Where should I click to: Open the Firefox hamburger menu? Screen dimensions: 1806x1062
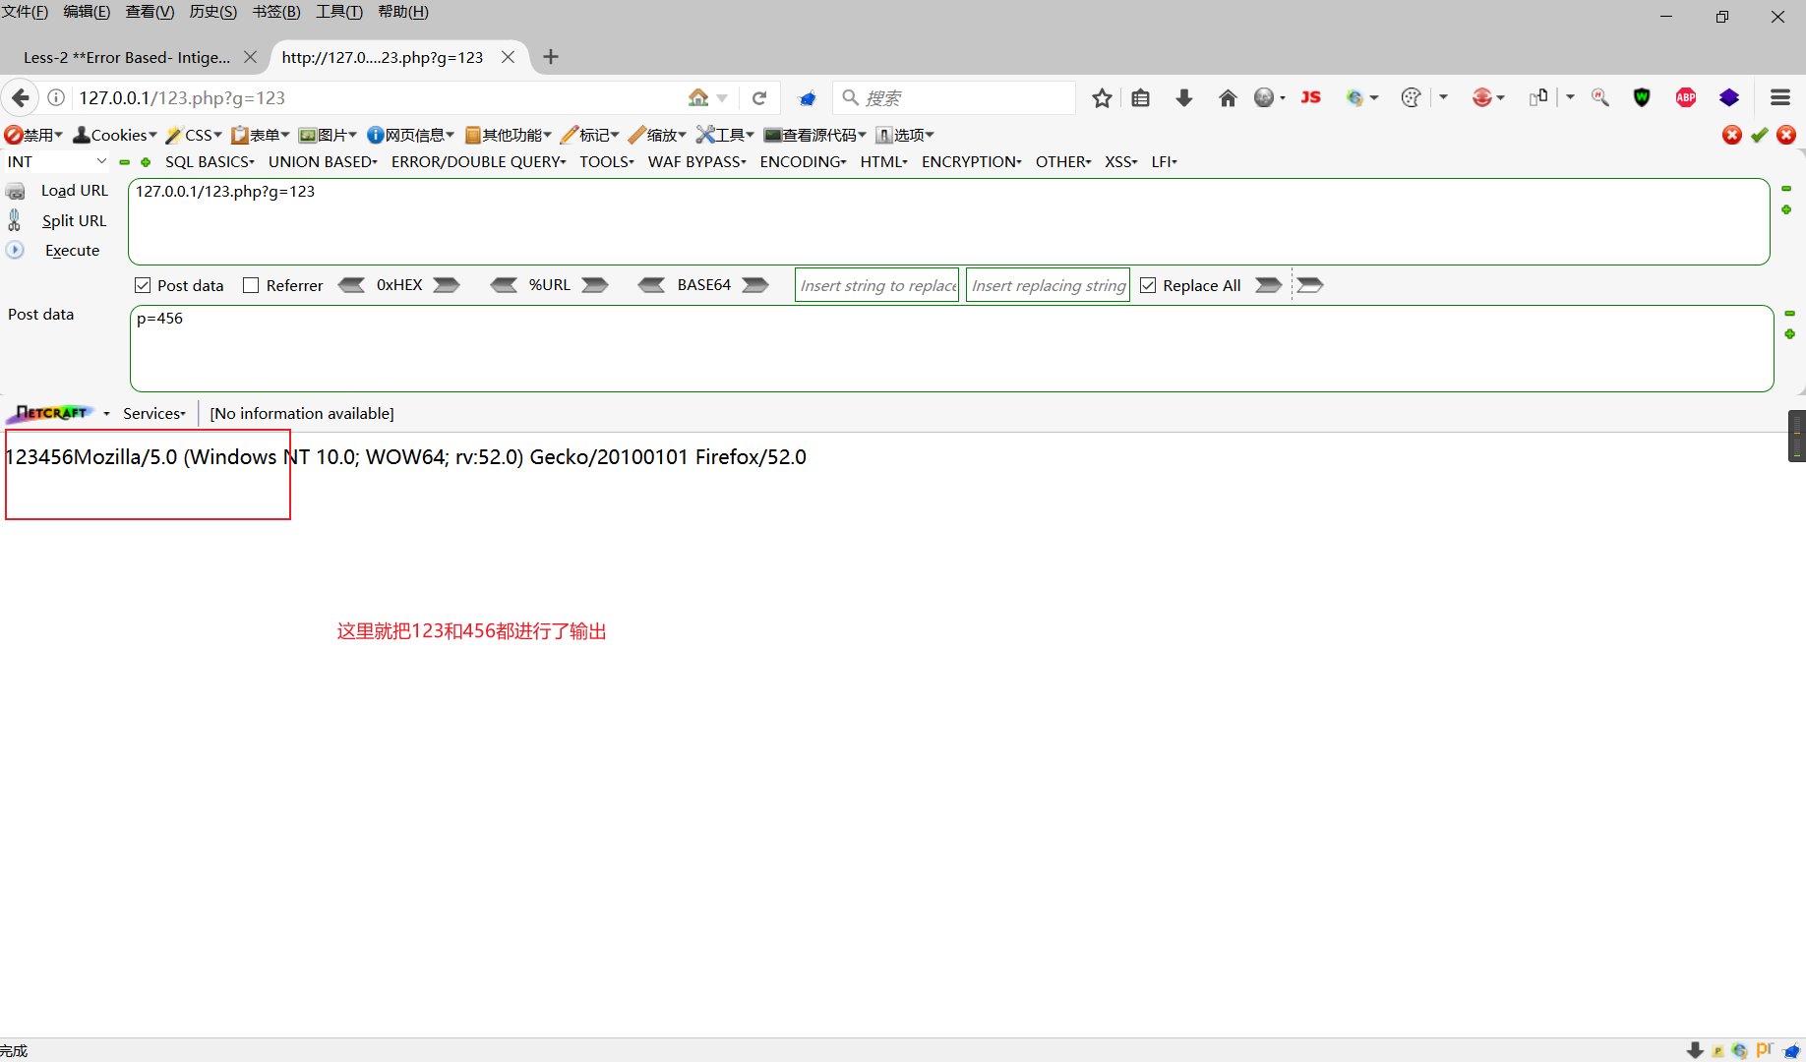click(1780, 97)
